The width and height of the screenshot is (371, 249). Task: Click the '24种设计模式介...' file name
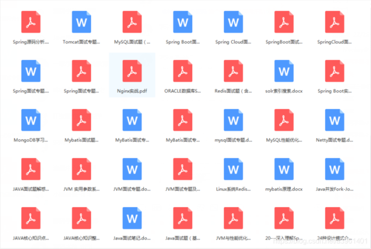335,238
